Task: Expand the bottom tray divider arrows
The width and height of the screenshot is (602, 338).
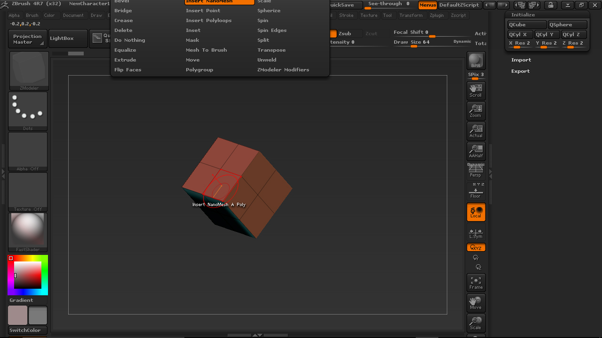Action: 257,335
